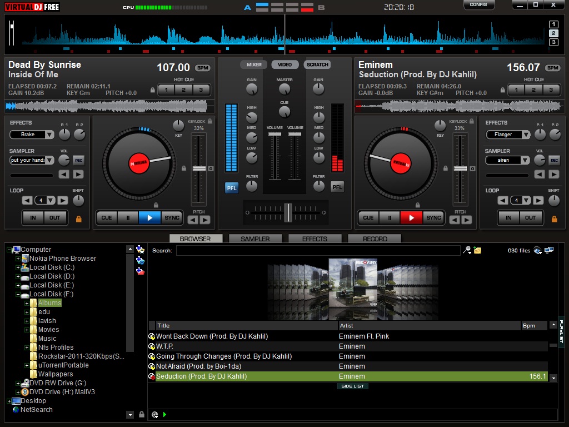Click the SIDE LIST button
The height and width of the screenshot is (427, 569).
(x=352, y=386)
